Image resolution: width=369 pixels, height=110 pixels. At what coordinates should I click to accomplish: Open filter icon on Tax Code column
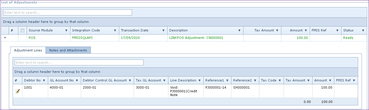(x=280, y=81)
